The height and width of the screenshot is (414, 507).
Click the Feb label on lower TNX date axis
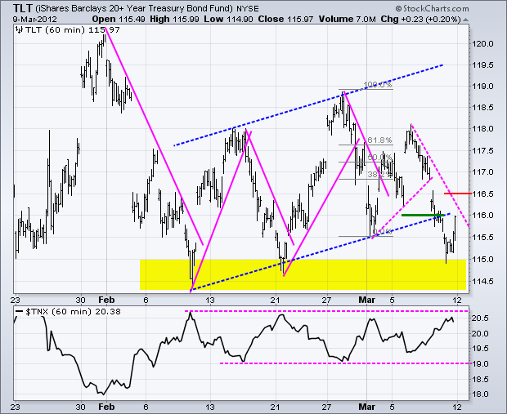pyautogui.click(x=106, y=407)
